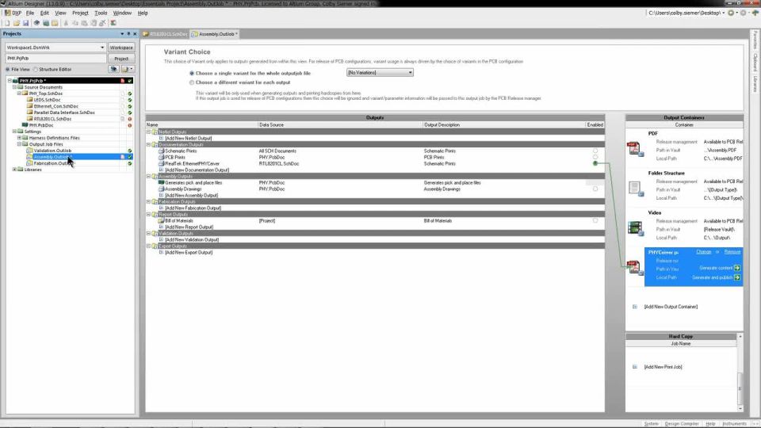Open the Tools menu
Viewport: 761px width, 428px height.
coord(101,13)
